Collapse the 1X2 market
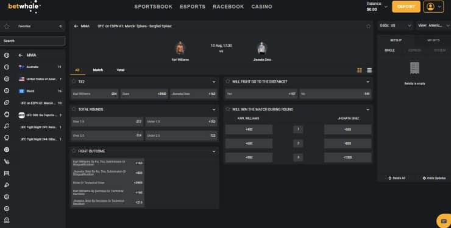 (x=214, y=81)
